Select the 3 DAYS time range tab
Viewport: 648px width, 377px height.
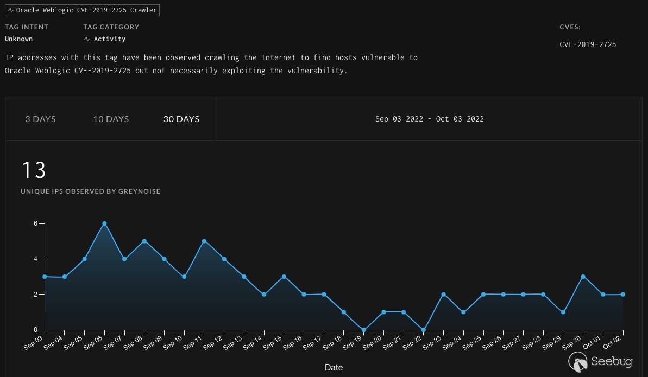(x=41, y=119)
